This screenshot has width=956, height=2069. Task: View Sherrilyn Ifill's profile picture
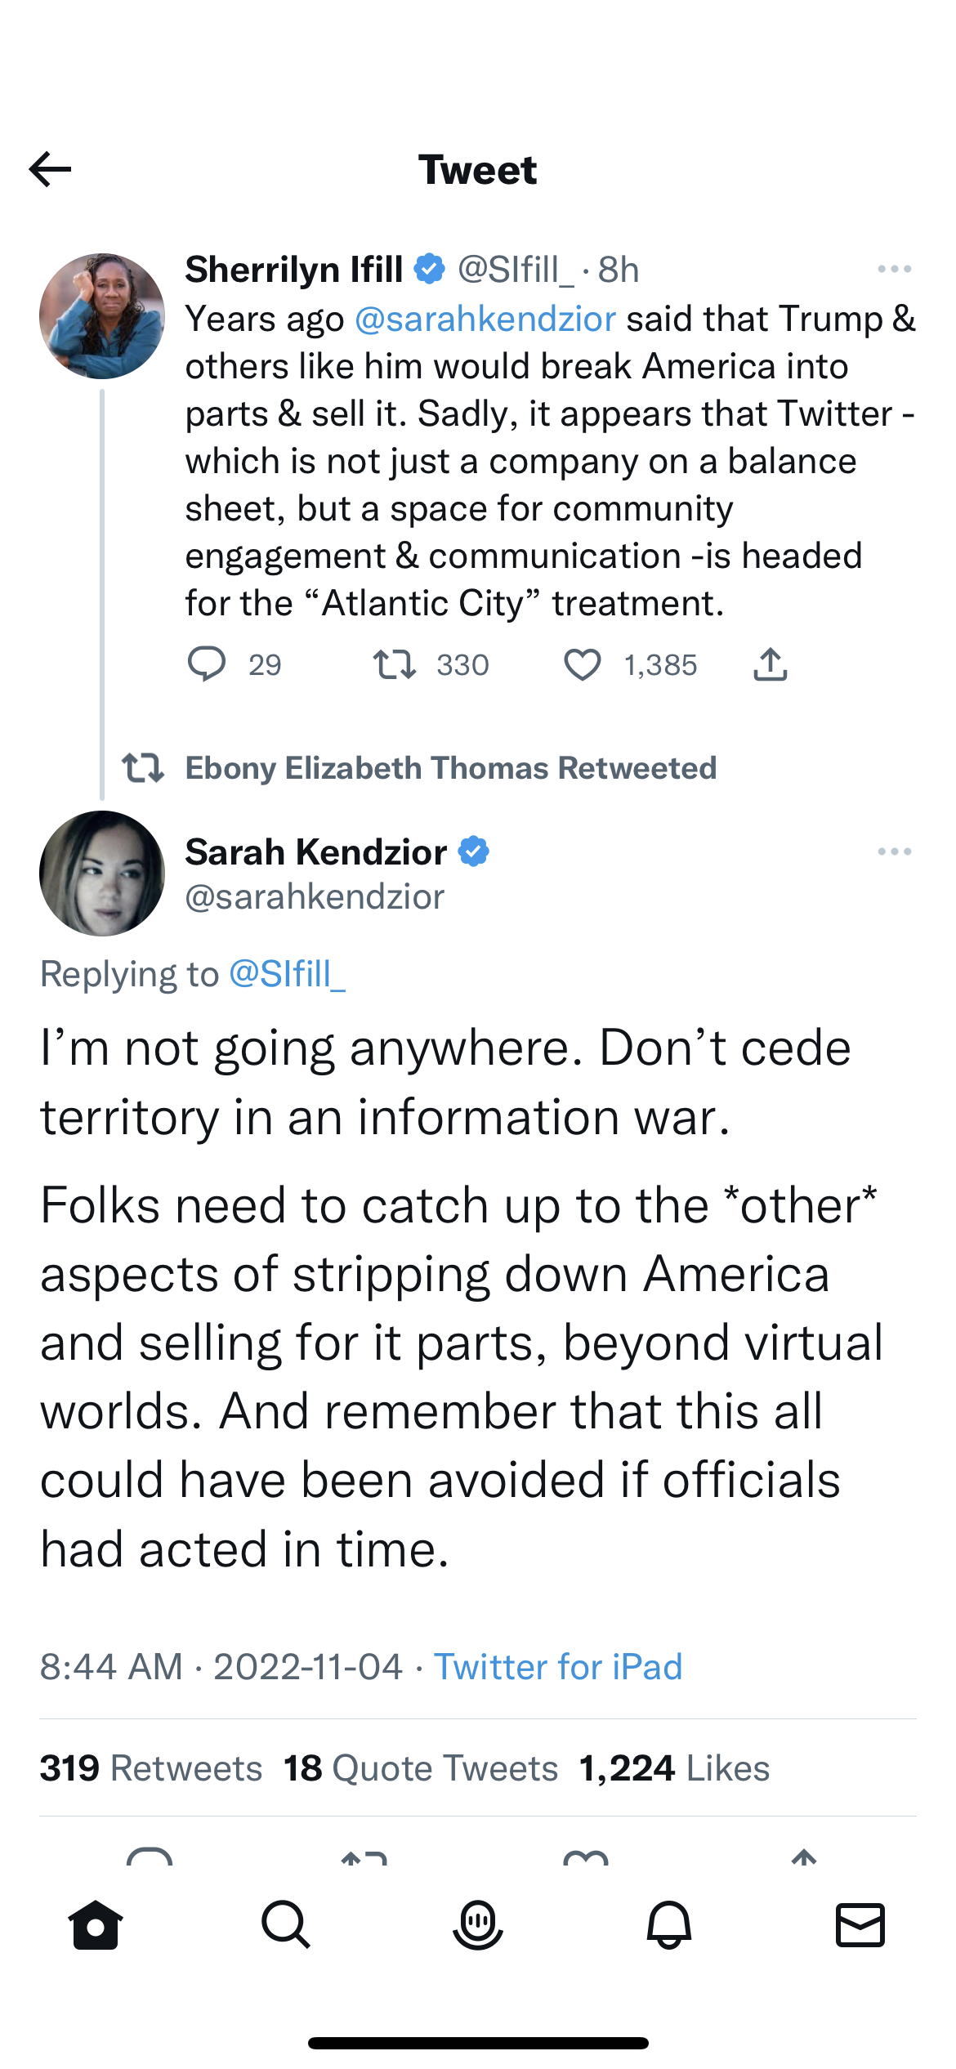click(x=102, y=316)
